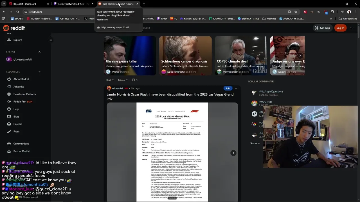Image resolution: width=360 pixels, height=202 pixels.
Task: Open the Schlossberg cancer diagnosis card
Action: 185,56
